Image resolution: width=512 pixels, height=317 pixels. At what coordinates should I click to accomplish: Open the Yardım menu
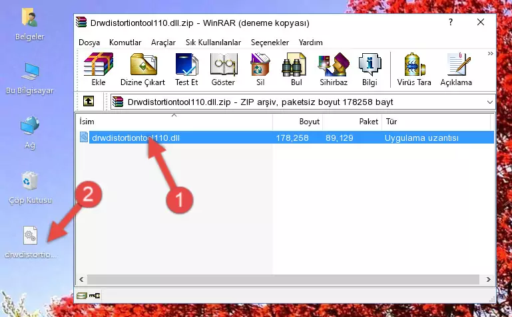tap(310, 43)
